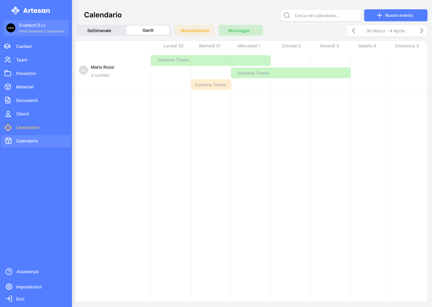The height and width of the screenshot is (307, 432).
Task: Focus the Cerca nel calendario search field
Action: pyautogui.click(x=321, y=15)
